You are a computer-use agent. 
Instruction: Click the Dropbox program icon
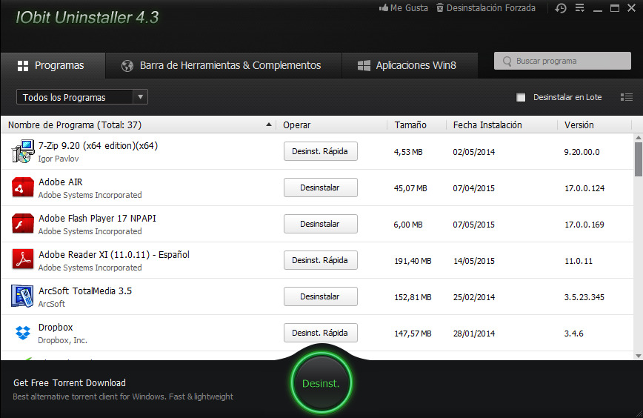[22, 333]
